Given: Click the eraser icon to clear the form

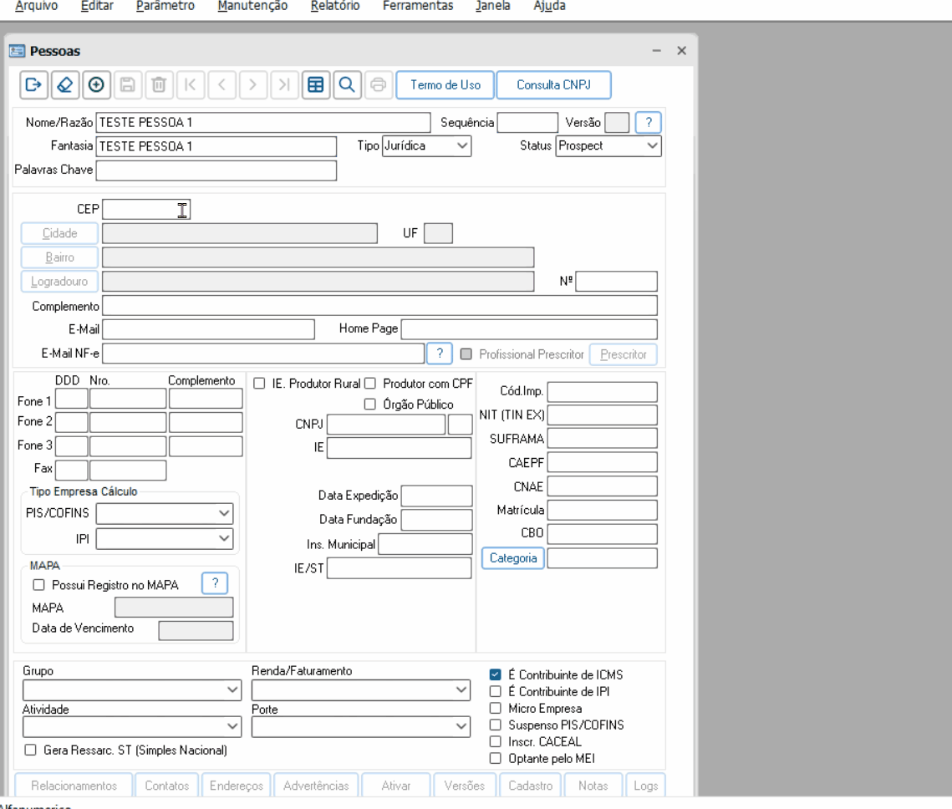Looking at the screenshot, I should point(65,85).
